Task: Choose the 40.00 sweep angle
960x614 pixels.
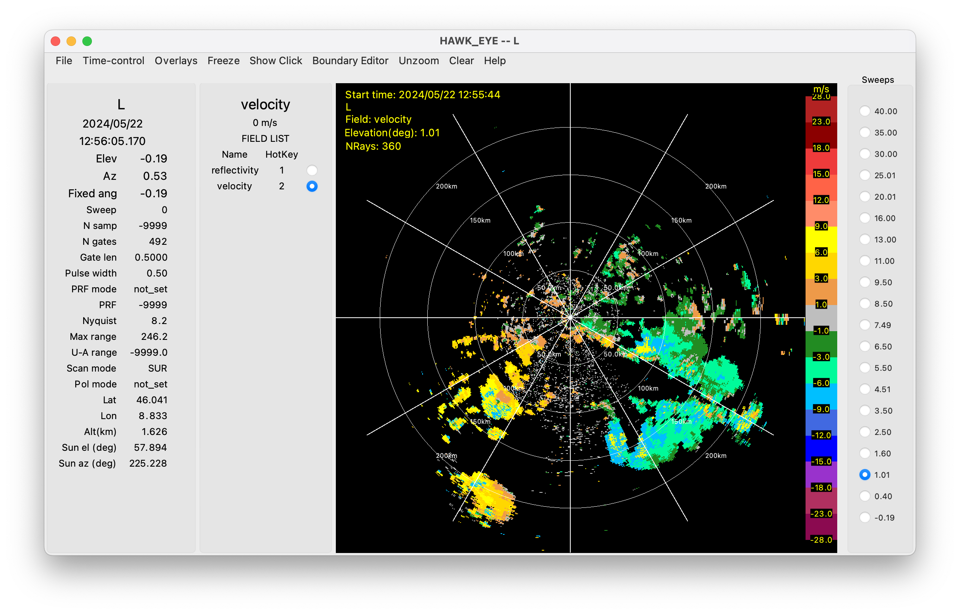Action: (x=864, y=111)
